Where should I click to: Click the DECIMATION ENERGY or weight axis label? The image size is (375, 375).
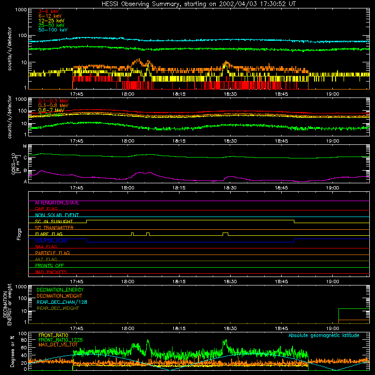click(7, 305)
